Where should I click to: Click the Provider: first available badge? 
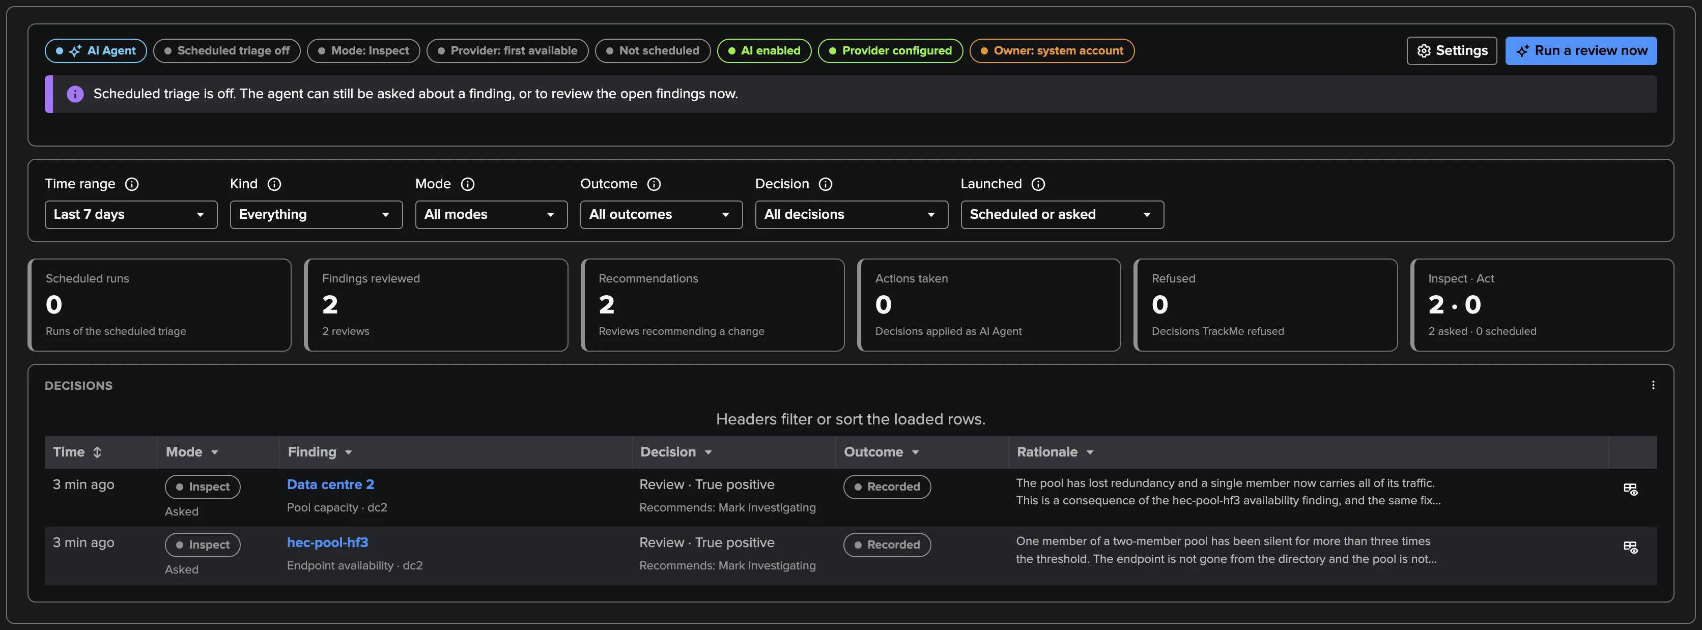(507, 51)
